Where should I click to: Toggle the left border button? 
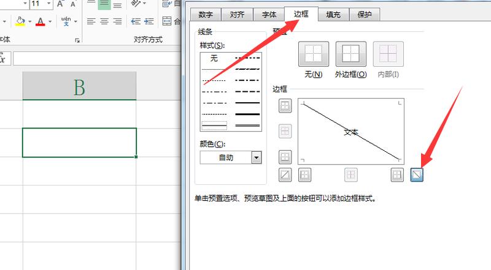pos(304,175)
